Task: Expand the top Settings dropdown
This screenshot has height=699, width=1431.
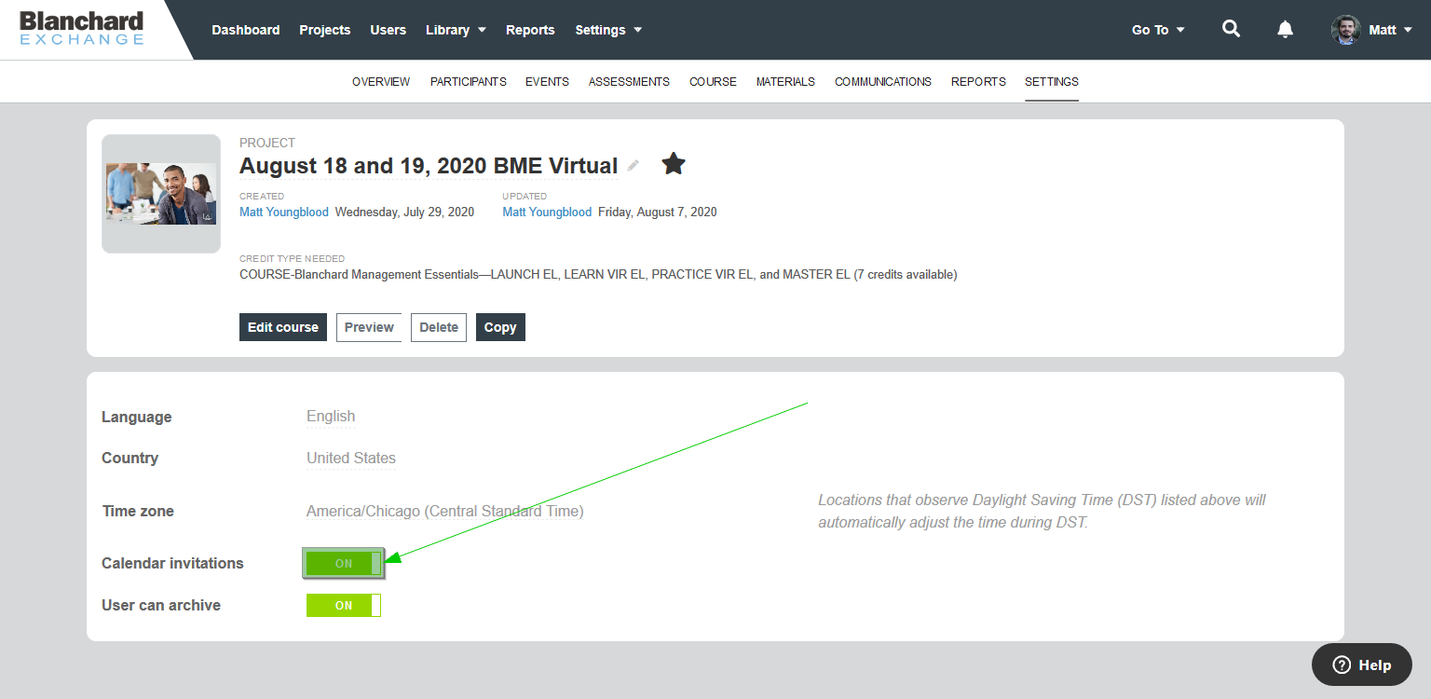Action: pyautogui.click(x=608, y=30)
